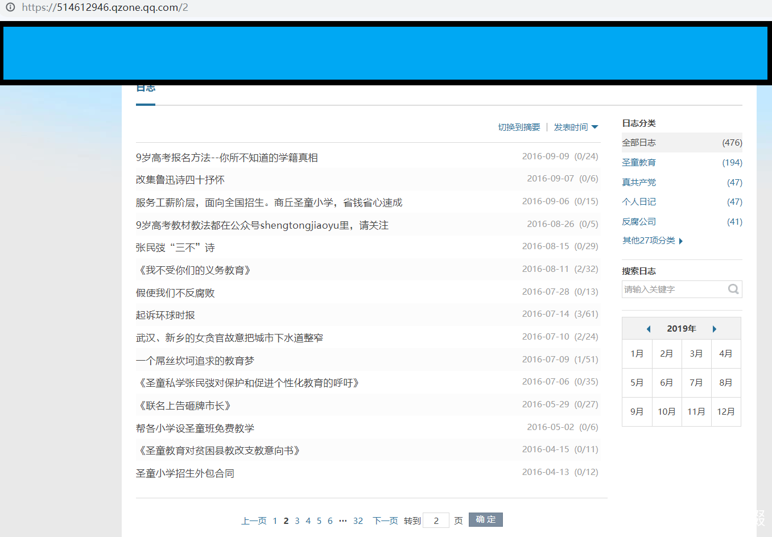Select 4月 in the month calendar

point(726,354)
